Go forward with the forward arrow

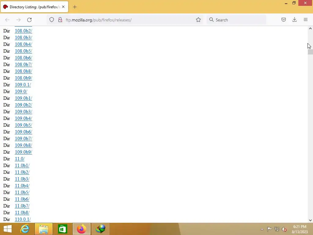(18, 20)
